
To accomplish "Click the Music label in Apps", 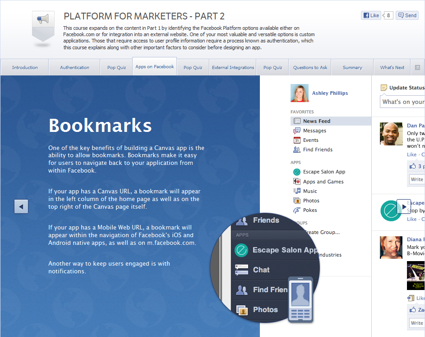I will pos(310,191).
